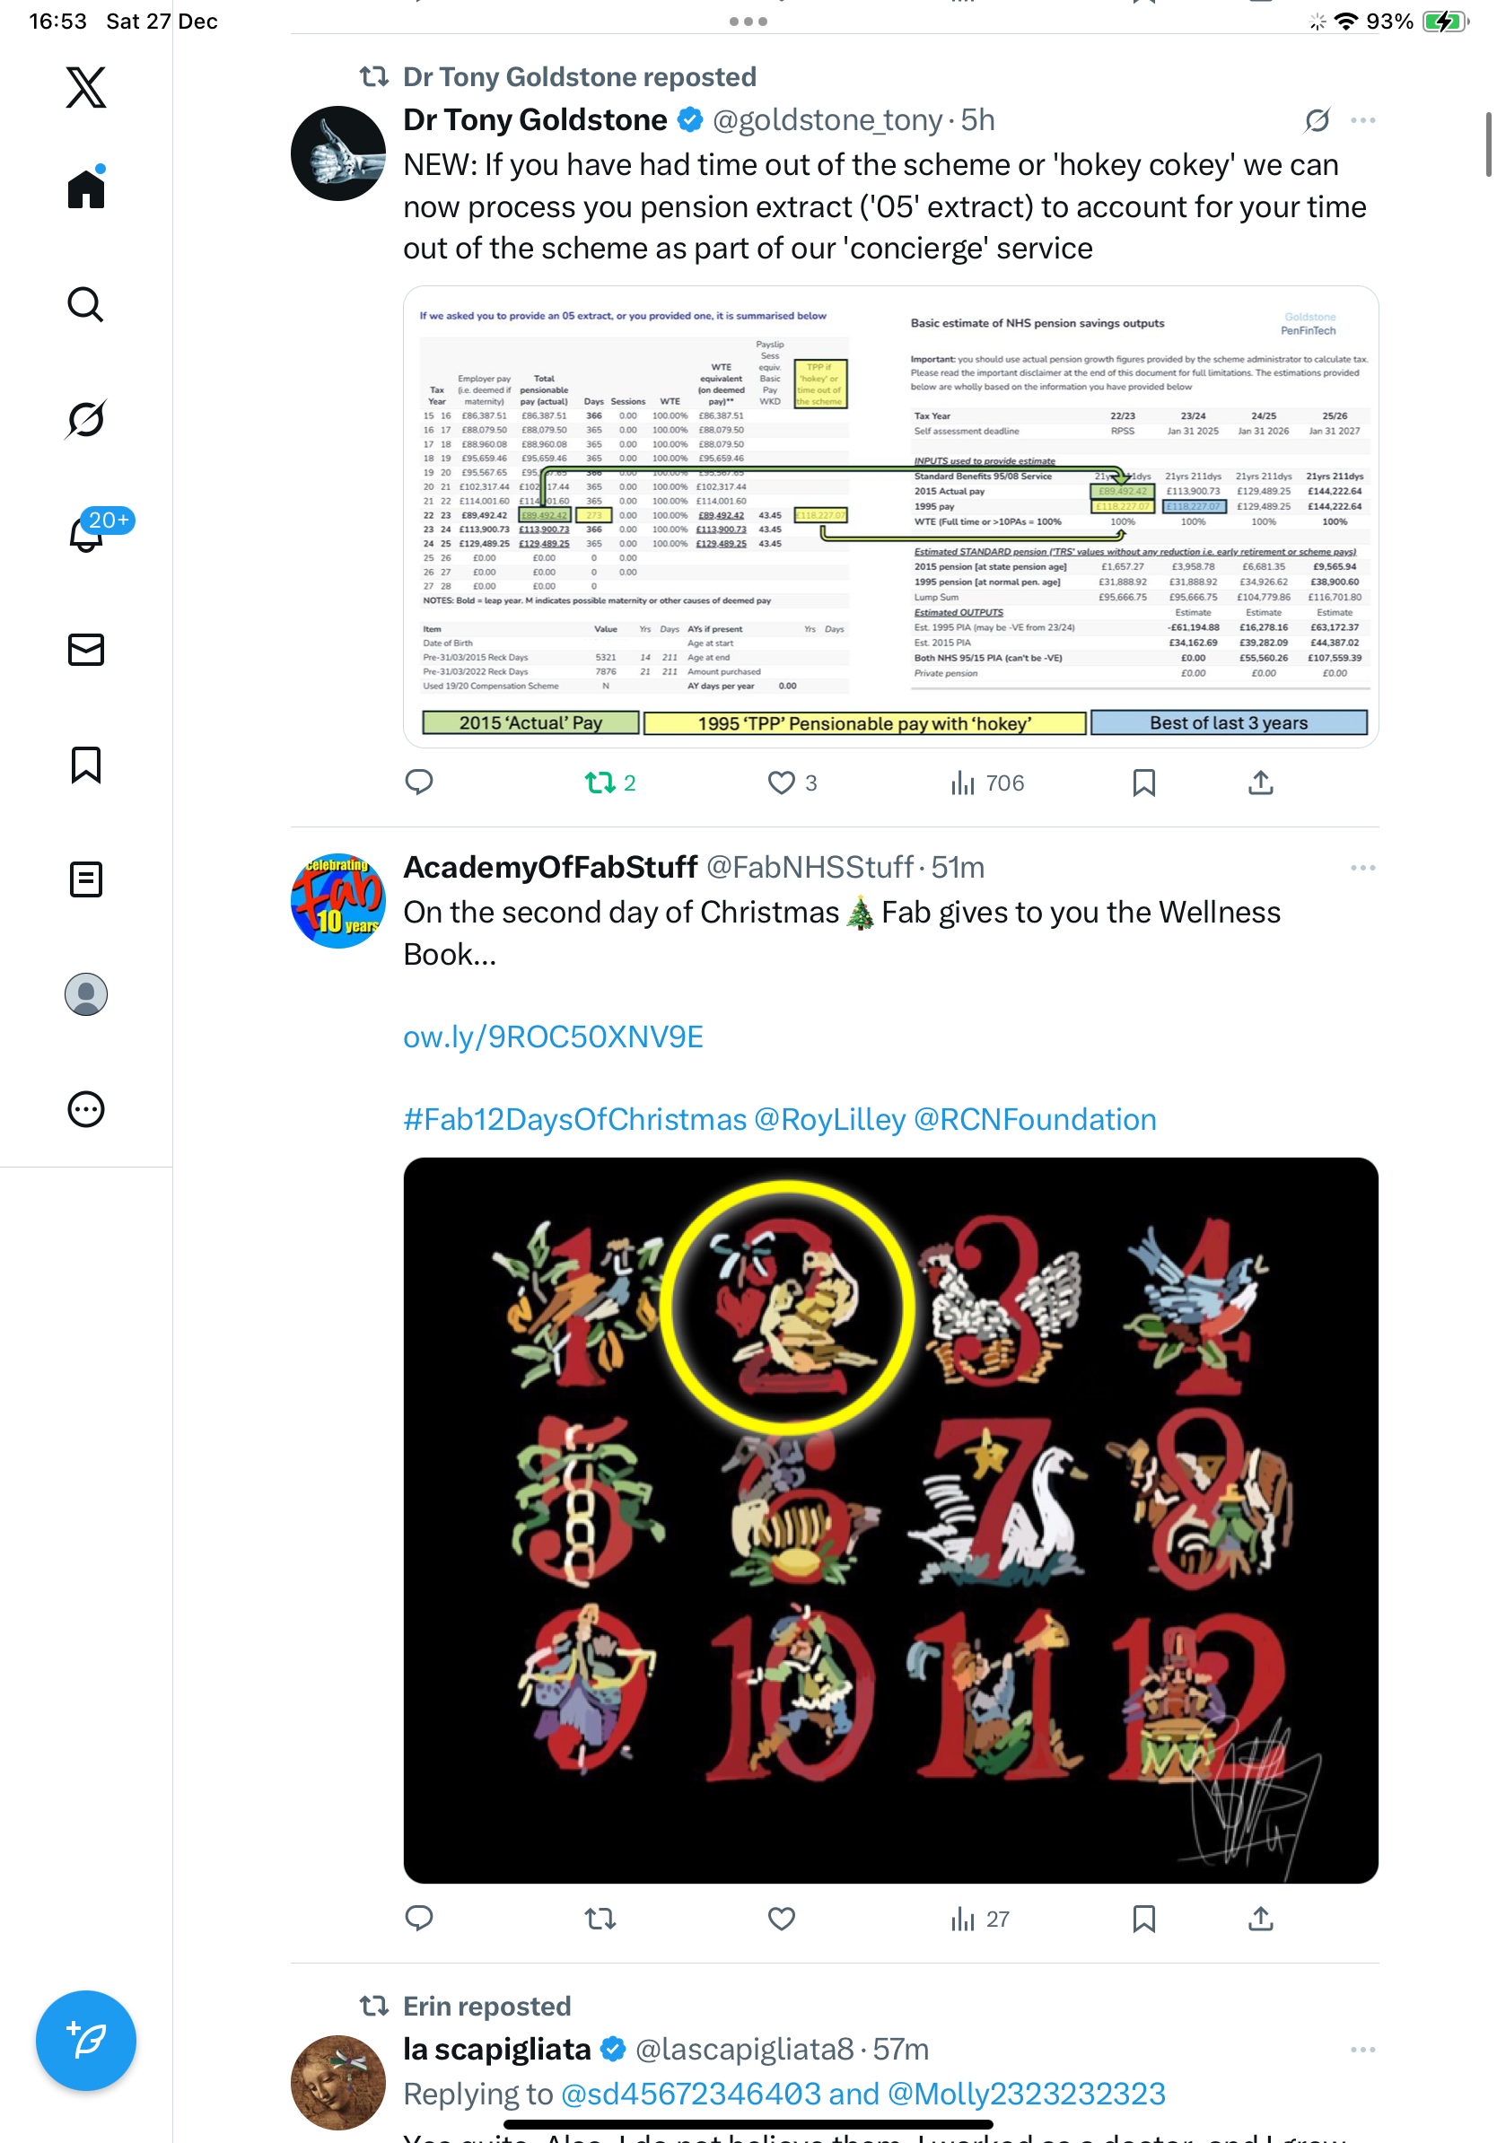Open more options on Dr Tony Goldstone's post

coord(1363,120)
